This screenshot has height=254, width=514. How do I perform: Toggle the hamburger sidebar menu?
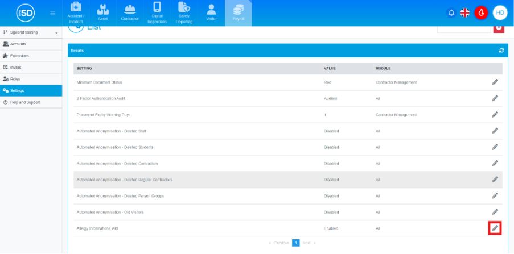pos(52,13)
